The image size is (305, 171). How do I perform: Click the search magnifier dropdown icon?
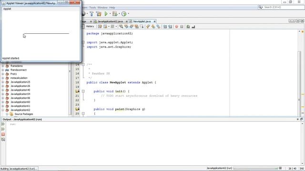pos(261,7)
